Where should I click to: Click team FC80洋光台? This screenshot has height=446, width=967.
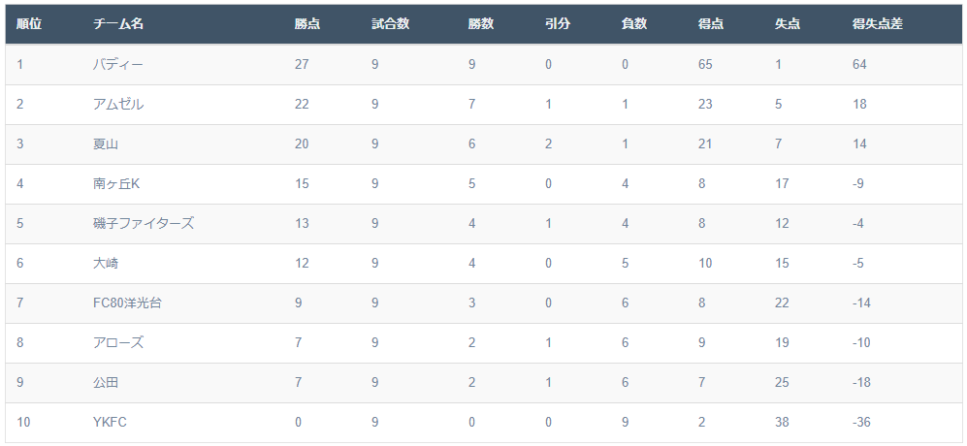[128, 303]
